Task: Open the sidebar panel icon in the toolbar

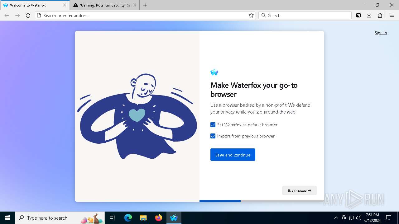Action: click(358, 16)
